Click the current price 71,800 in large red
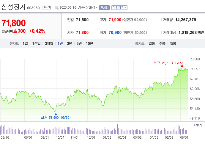Viewport: 205px width, 144px height. (14, 23)
